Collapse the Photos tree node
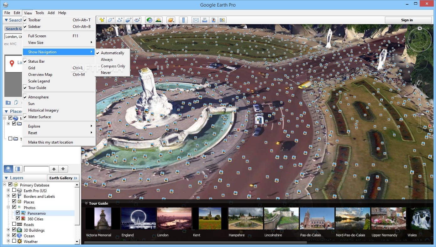The height and width of the screenshot is (247, 436). point(8,207)
